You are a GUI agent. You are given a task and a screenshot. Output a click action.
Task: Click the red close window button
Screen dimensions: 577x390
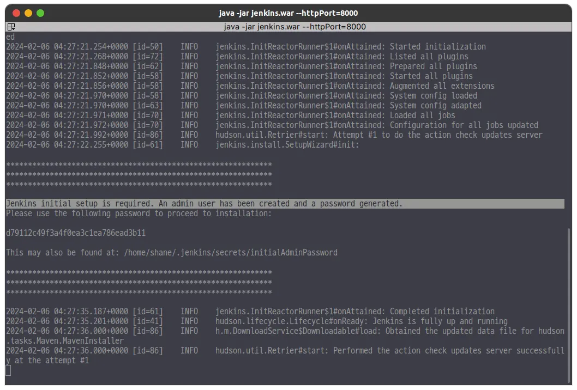pos(16,13)
